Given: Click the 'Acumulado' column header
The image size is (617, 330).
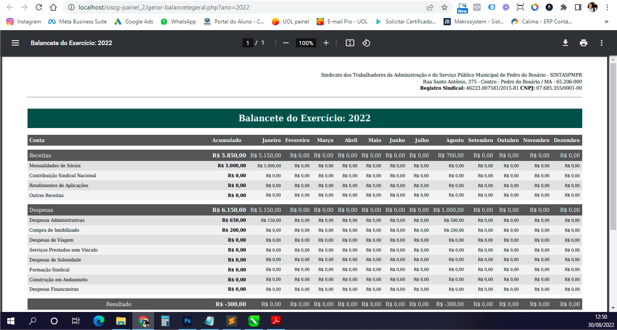Looking at the screenshot, I should (227, 140).
